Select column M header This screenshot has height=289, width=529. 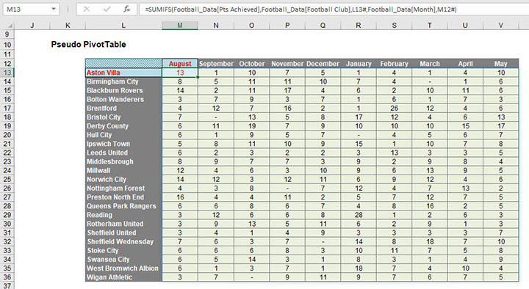tap(180, 25)
